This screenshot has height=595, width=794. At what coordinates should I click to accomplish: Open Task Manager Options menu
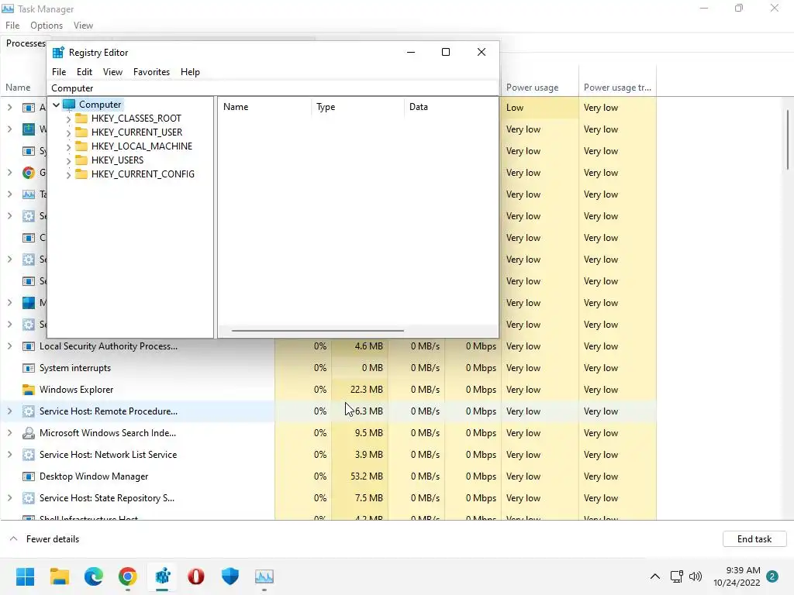46,26
